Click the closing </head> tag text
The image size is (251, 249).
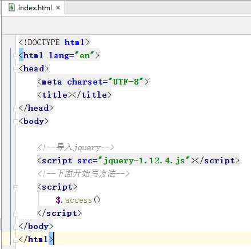tap(36, 108)
